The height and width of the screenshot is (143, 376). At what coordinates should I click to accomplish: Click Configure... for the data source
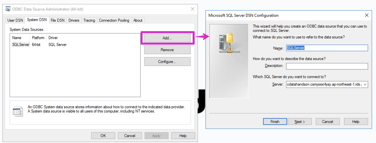pos(167,62)
